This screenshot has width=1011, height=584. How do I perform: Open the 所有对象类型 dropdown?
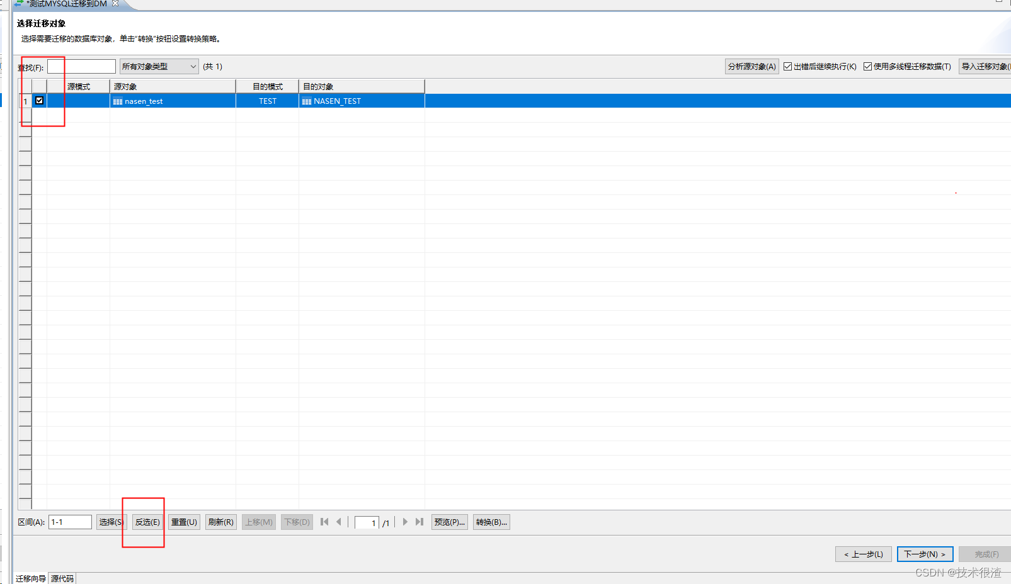pyautogui.click(x=159, y=66)
